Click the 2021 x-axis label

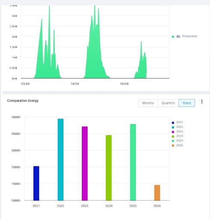[36, 206]
